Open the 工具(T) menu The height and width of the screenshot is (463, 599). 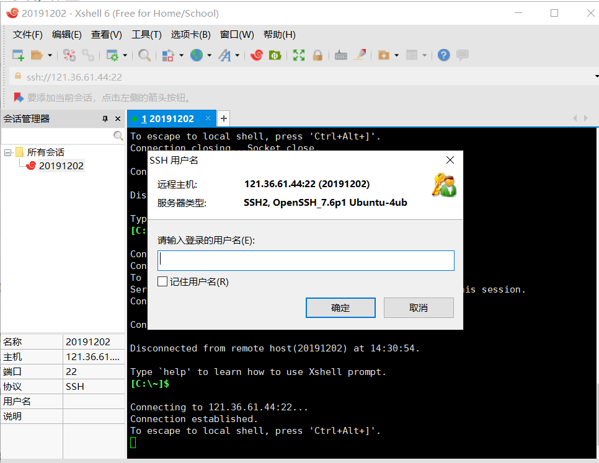(146, 35)
